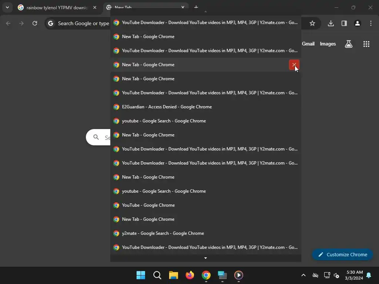The width and height of the screenshot is (379, 284).
Task: Open the network display tray icon
Action: coord(327,275)
